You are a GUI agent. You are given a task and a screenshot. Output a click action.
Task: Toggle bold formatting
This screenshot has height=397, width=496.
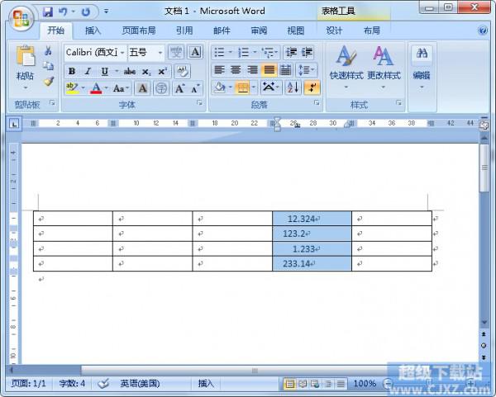[72, 71]
